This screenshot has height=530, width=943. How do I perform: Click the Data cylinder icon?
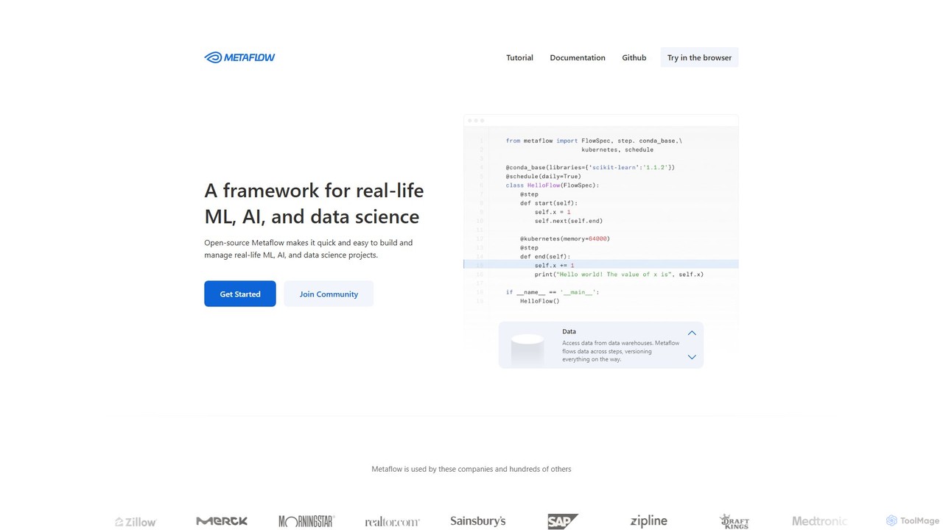point(527,349)
